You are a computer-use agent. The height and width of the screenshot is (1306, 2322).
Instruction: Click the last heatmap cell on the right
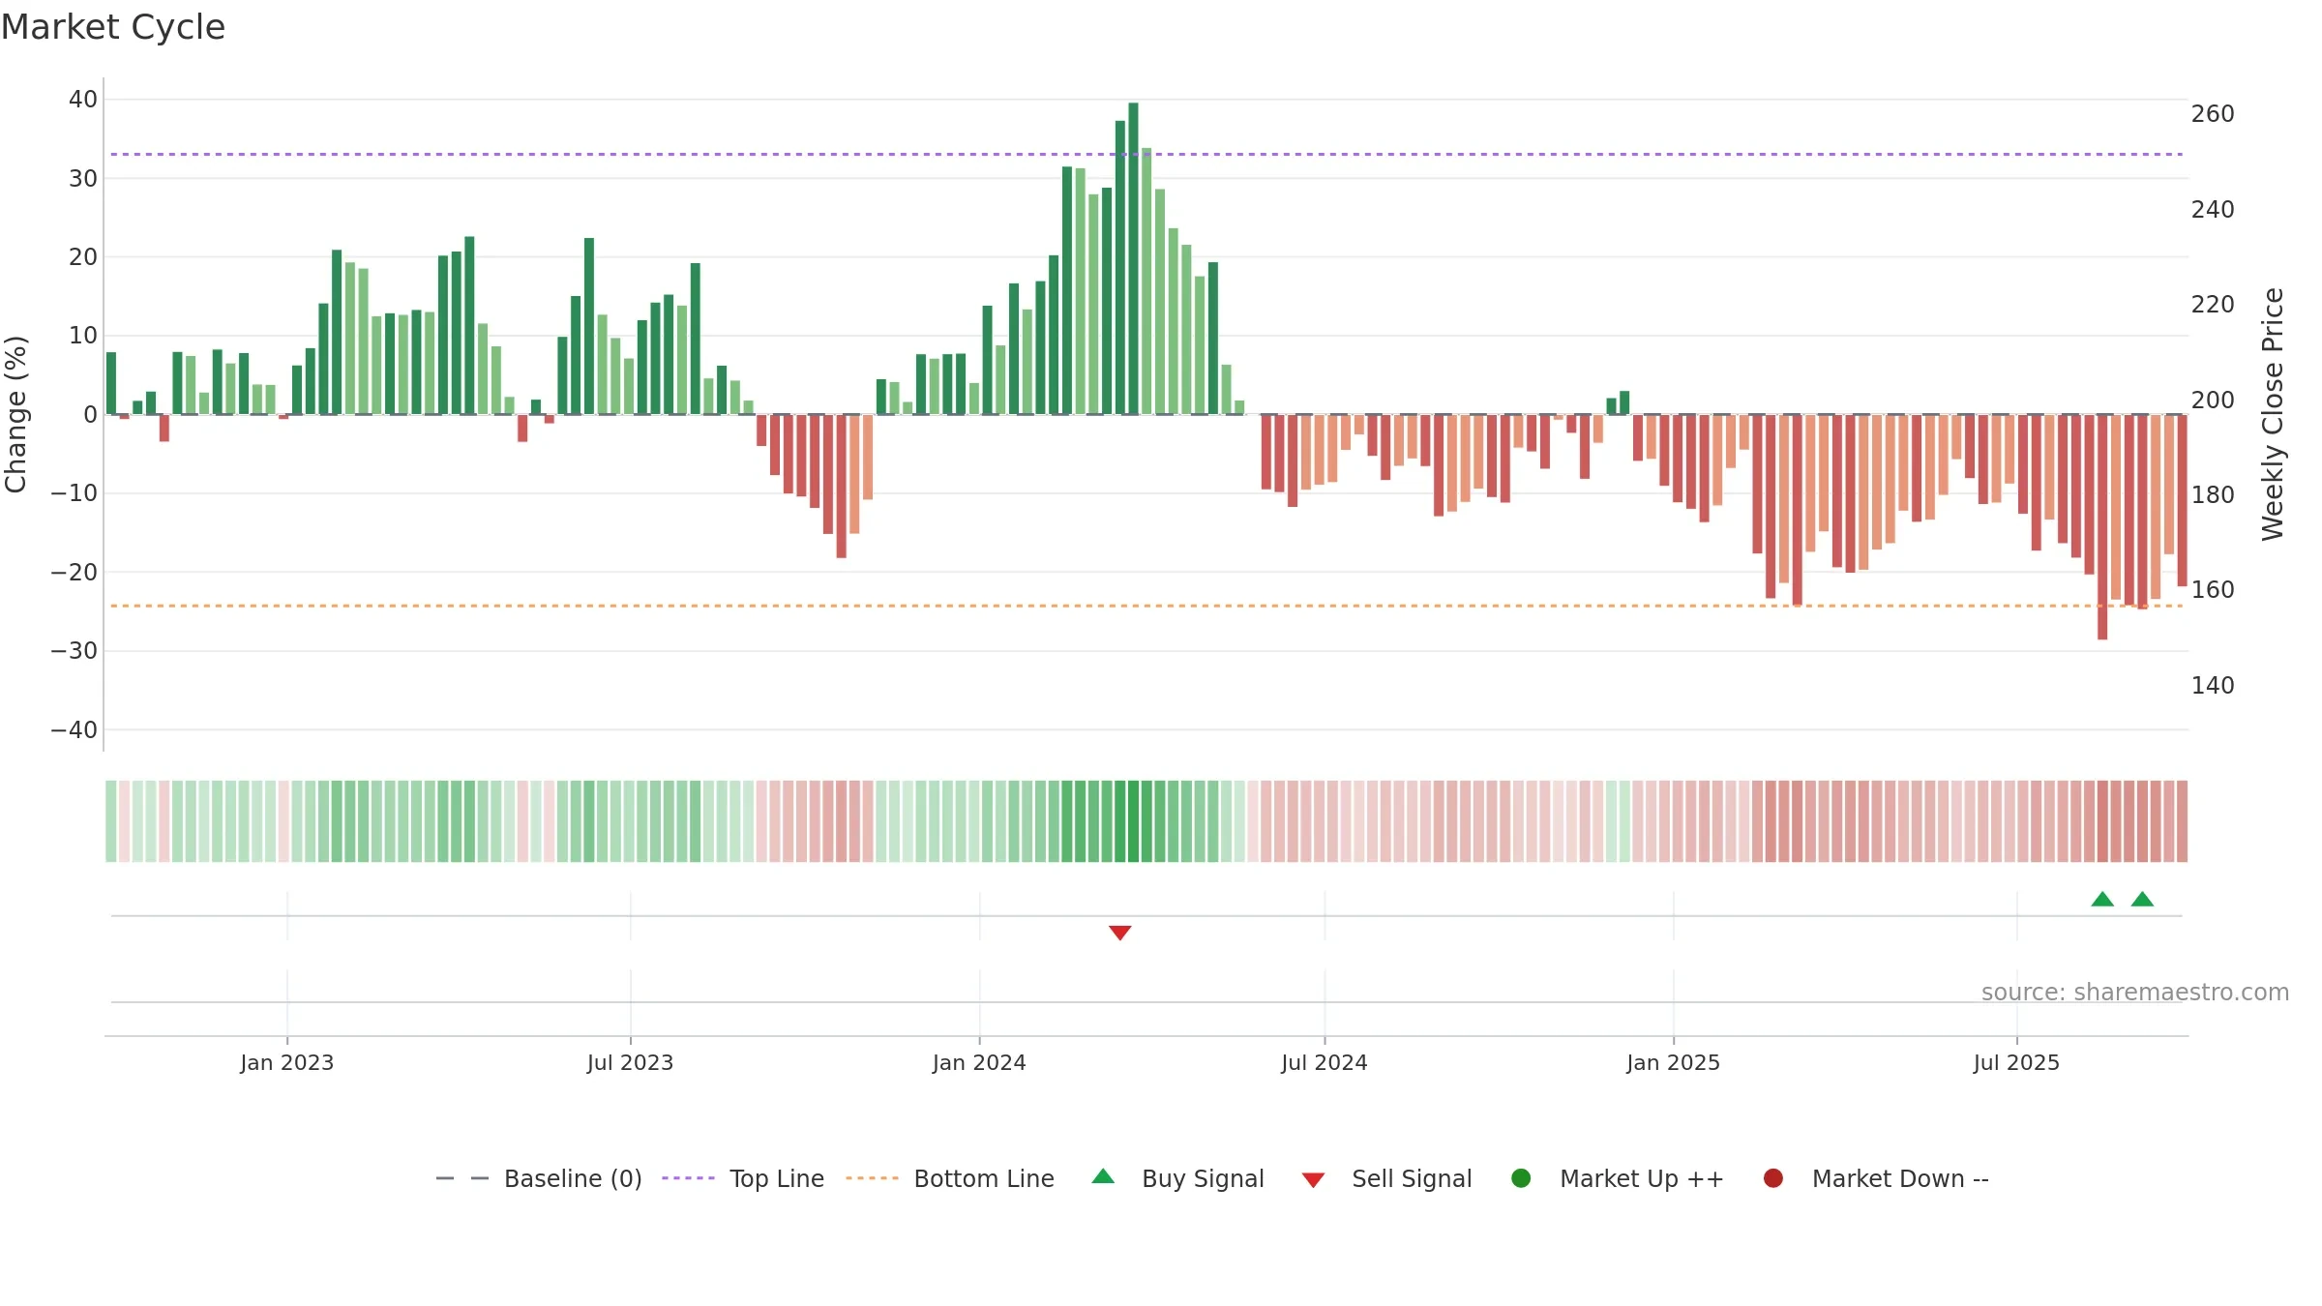coord(2183,821)
